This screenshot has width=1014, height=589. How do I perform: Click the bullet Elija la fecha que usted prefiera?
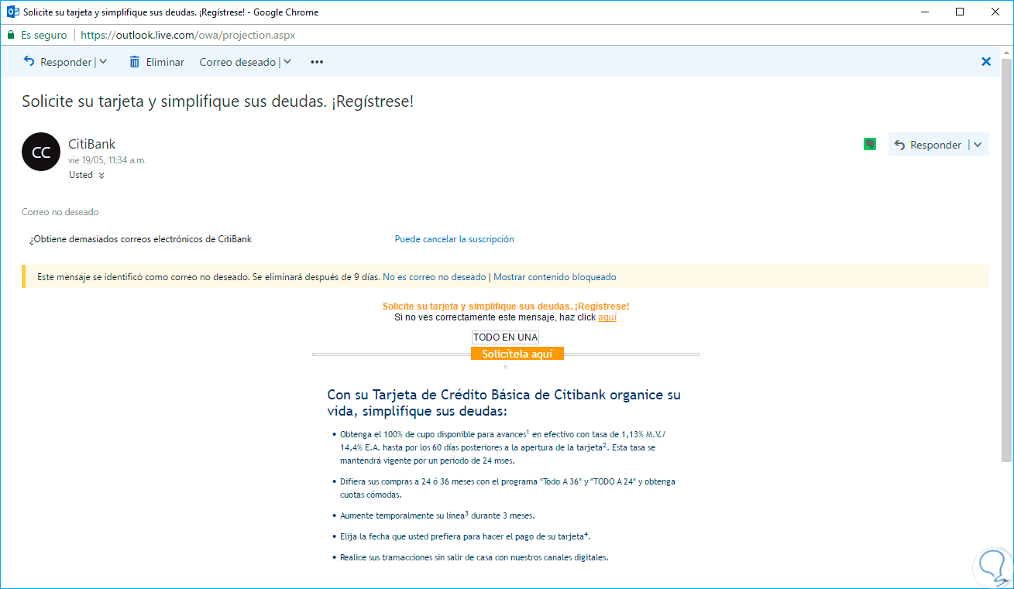point(465,536)
